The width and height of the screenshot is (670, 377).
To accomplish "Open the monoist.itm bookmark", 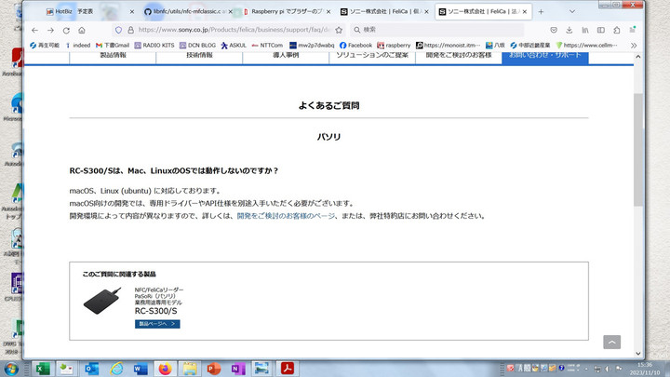I will tap(449, 45).
